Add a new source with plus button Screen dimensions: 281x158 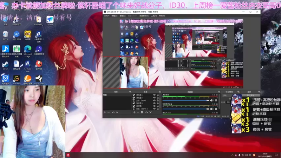[x=134, y=112]
